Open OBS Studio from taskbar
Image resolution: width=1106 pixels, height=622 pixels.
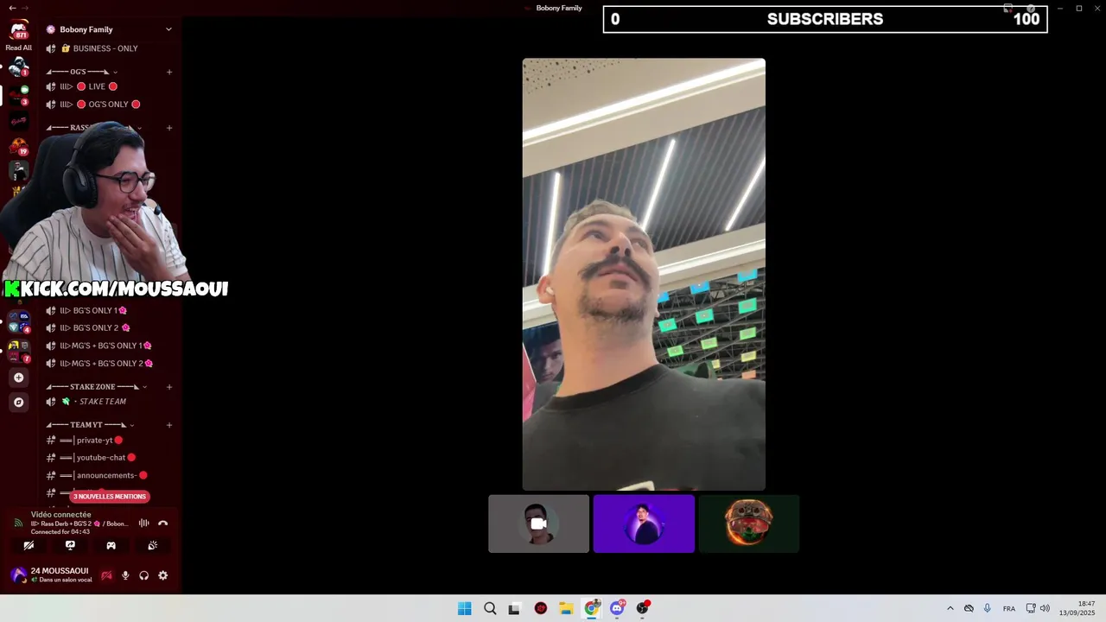[643, 608]
